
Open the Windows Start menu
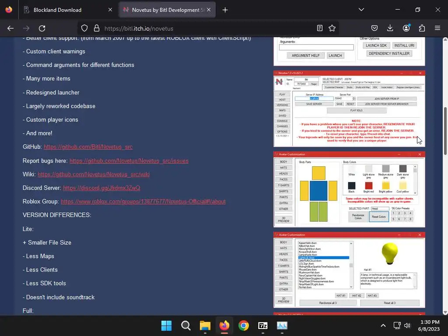tap(166, 325)
